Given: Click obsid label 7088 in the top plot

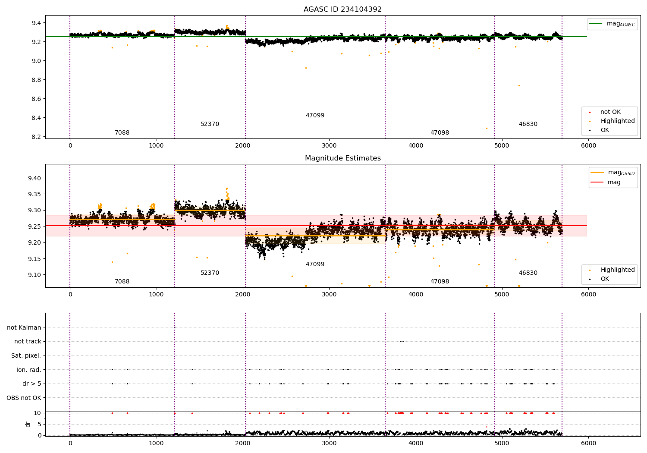Looking at the screenshot, I should (122, 133).
